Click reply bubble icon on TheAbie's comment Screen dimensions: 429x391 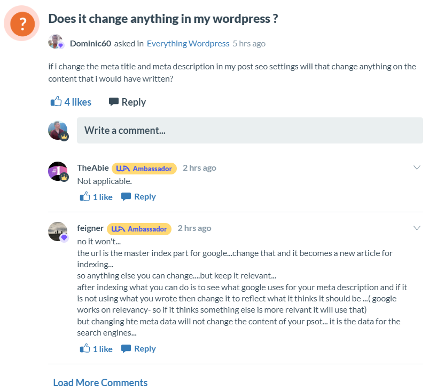tap(126, 197)
